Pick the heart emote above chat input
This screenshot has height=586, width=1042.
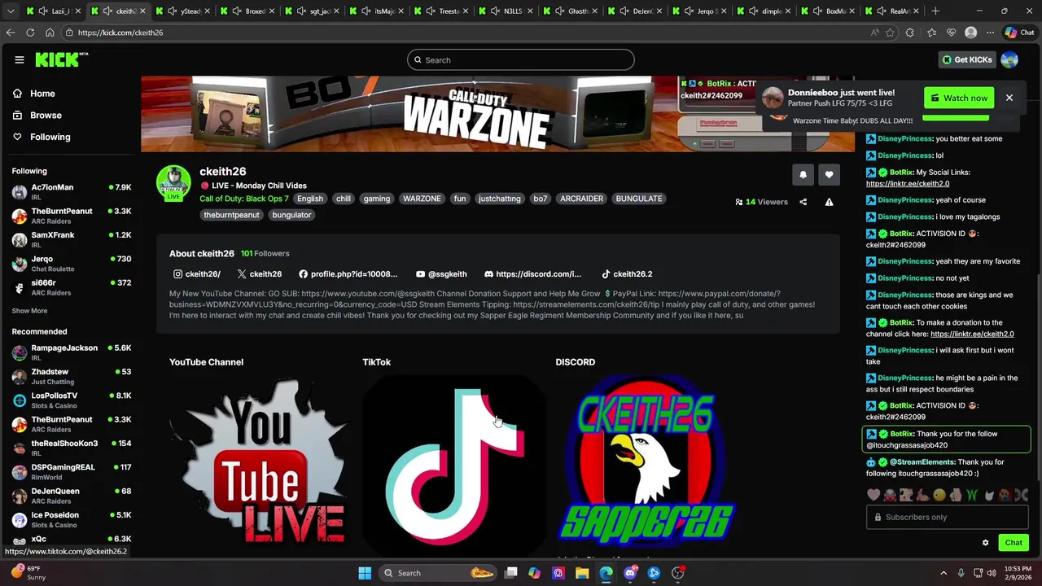(x=873, y=494)
